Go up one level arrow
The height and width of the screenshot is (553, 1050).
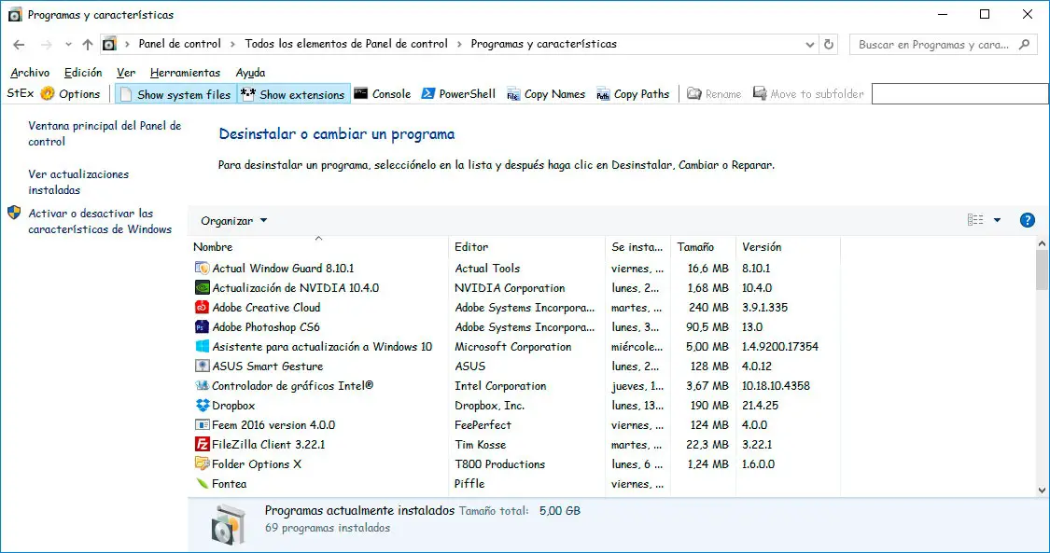pyautogui.click(x=88, y=45)
